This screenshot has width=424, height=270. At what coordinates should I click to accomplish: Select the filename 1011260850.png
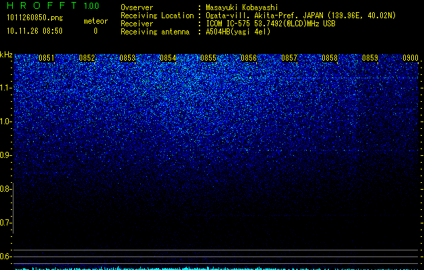tap(35, 18)
